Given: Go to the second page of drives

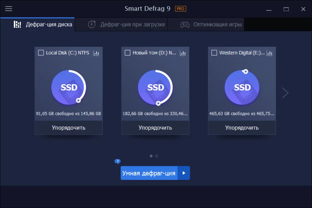Looking at the screenshot, I should click(156, 156).
